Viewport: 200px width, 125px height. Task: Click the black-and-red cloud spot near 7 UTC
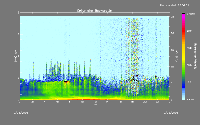pyautogui.click(x=66, y=82)
